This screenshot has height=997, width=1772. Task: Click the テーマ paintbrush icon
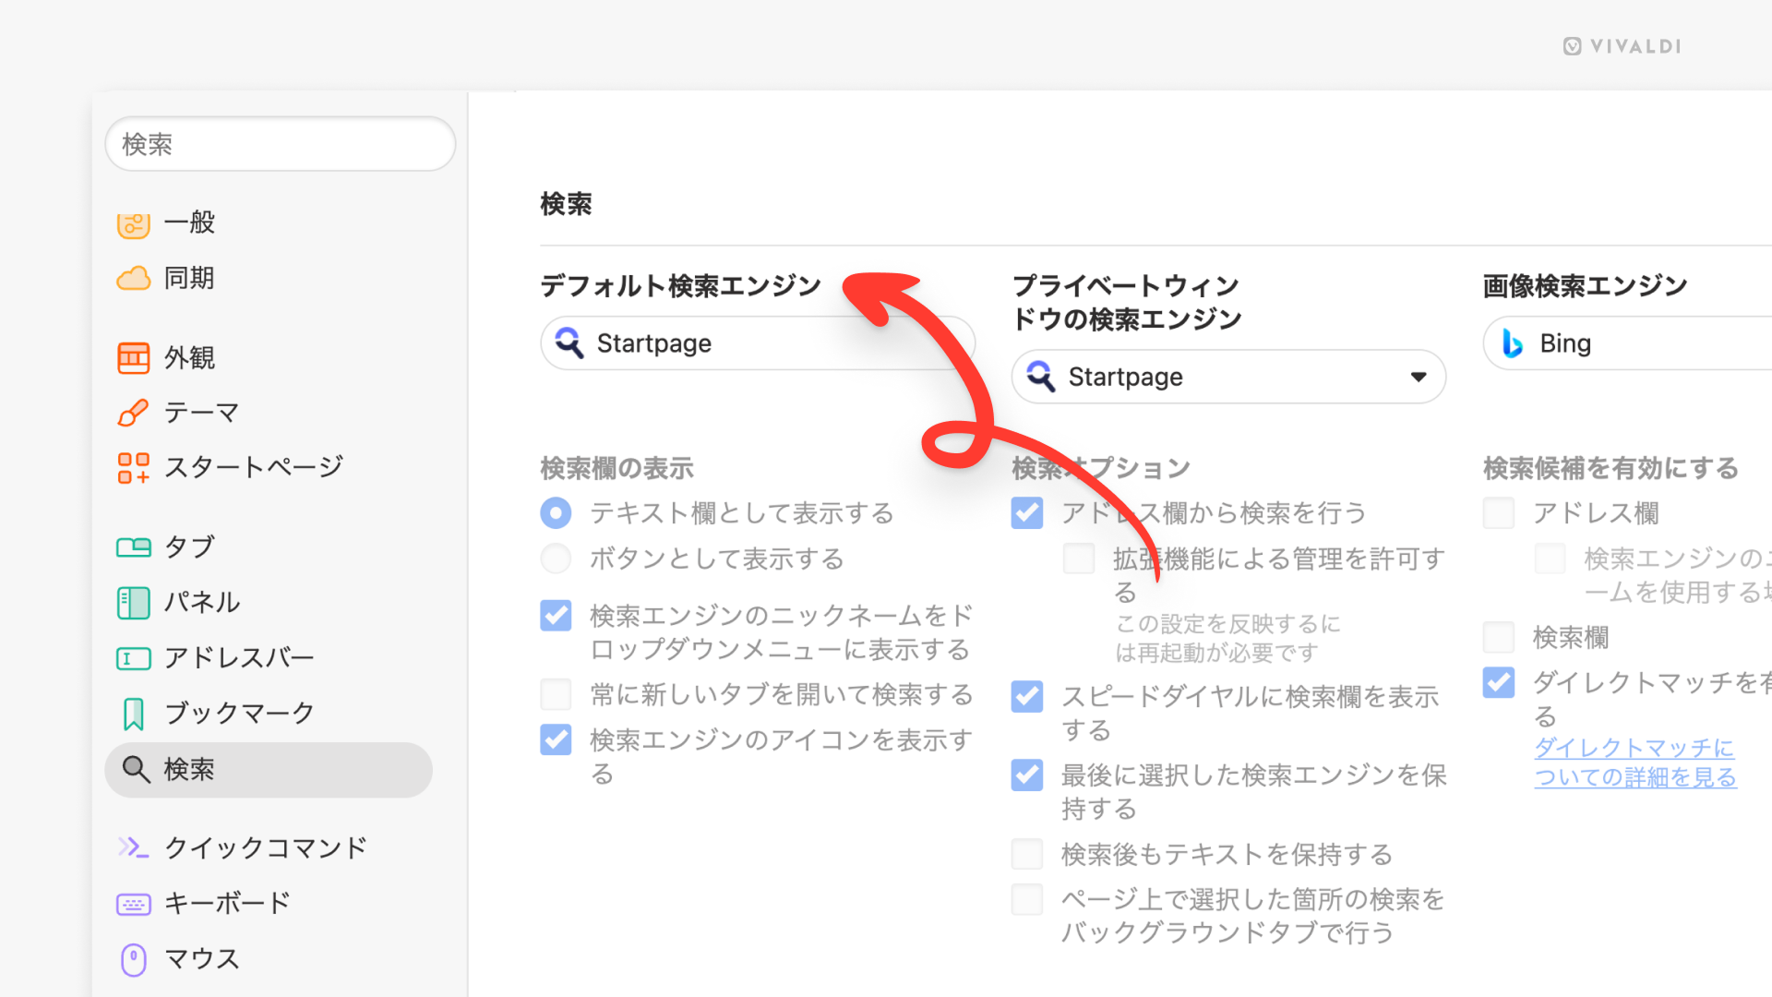pos(134,413)
